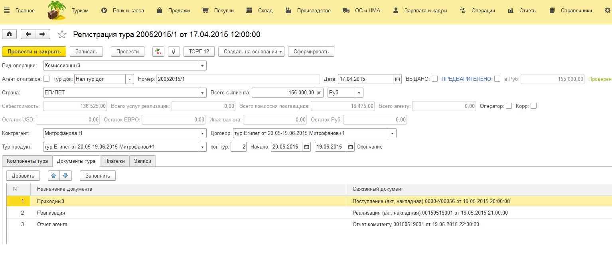
Task: Click the Home icon button
Action: tap(9, 34)
